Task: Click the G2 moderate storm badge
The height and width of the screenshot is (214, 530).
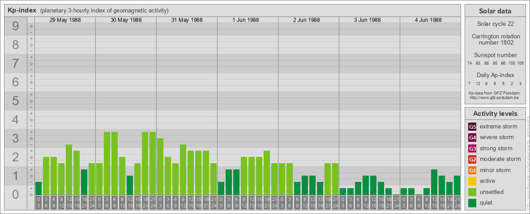Action: pos(472,159)
